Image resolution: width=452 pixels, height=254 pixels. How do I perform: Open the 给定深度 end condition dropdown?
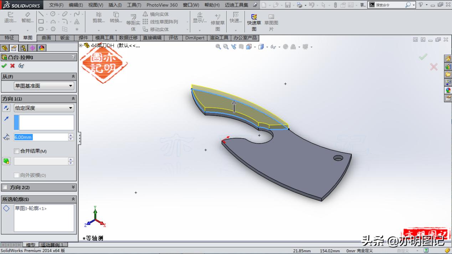(43, 108)
